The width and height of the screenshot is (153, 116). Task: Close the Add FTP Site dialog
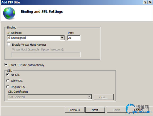(x=150, y=2)
